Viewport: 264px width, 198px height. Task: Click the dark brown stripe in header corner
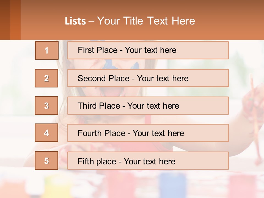tap(5, 20)
